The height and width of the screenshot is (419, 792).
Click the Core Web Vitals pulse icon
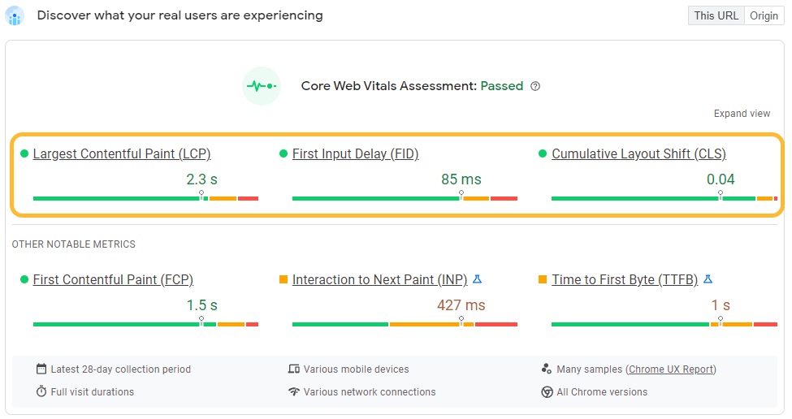262,86
